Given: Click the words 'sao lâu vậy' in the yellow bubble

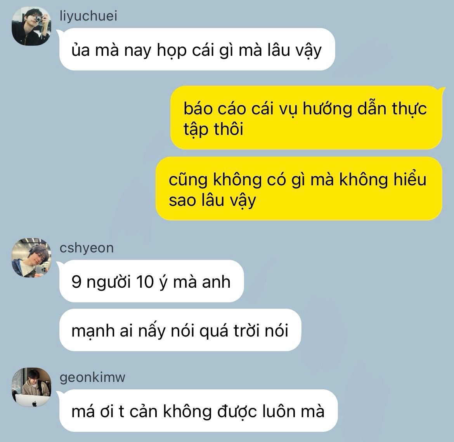Looking at the screenshot, I should coord(213,200).
